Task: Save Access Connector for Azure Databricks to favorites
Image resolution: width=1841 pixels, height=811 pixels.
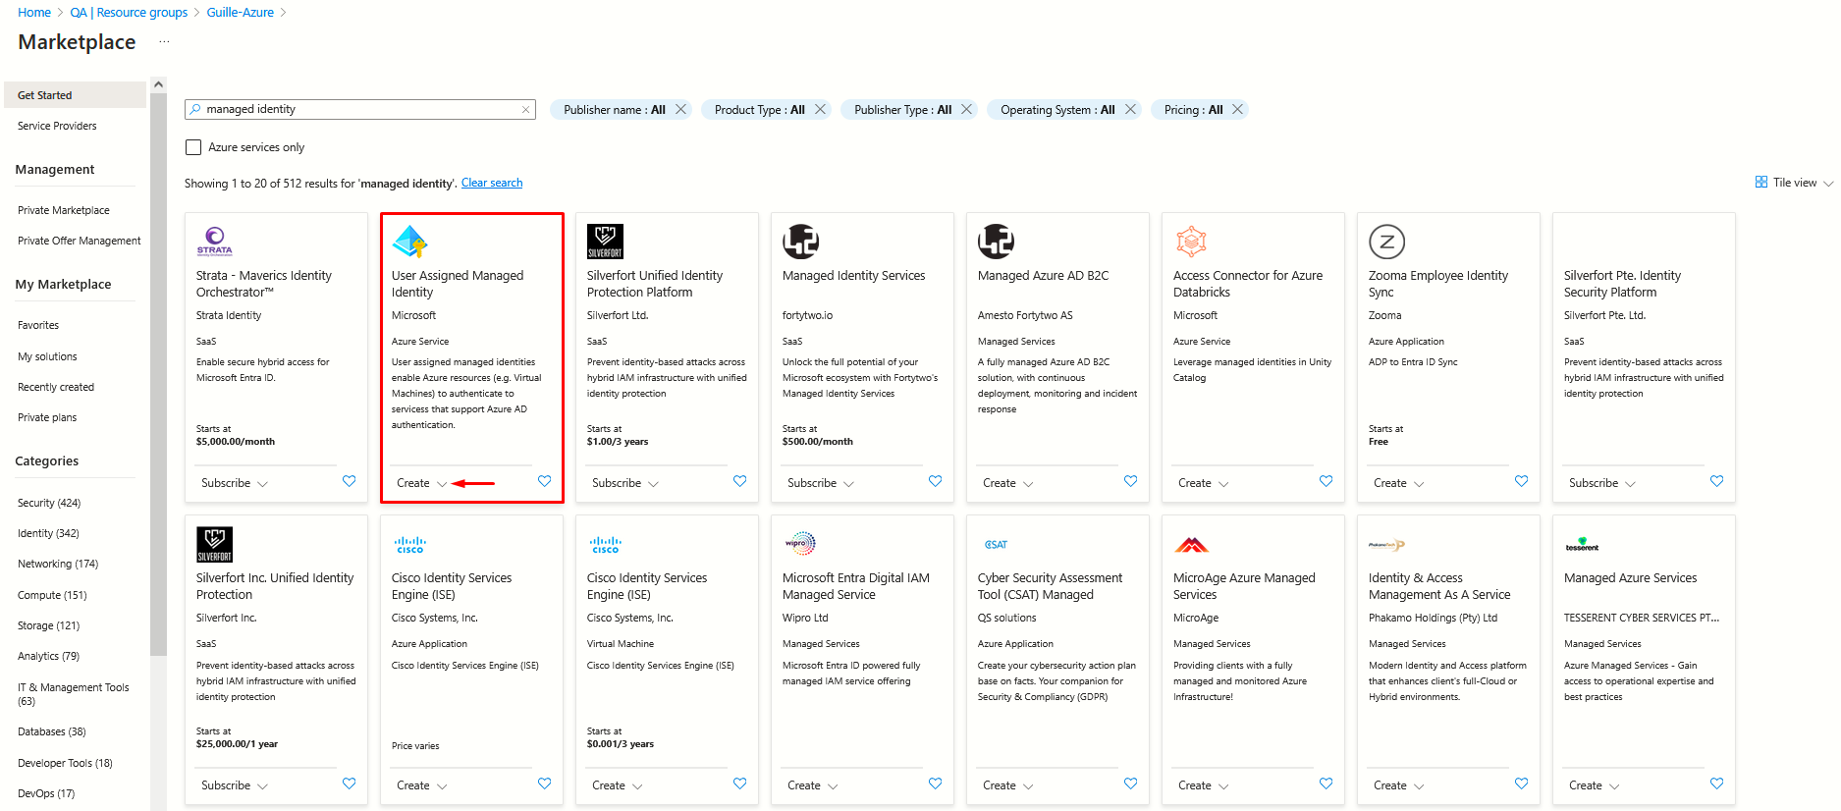Action: [x=1326, y=481]
